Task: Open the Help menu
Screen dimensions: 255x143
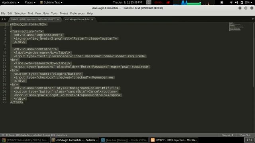Action: (x=90, y=13)
